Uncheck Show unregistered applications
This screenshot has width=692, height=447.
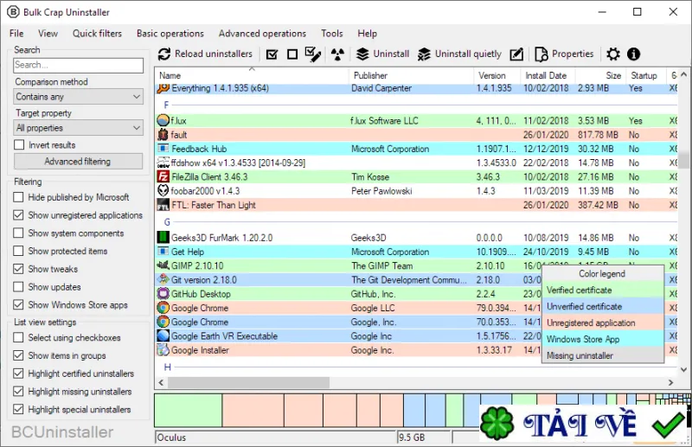(x=18, y=215)
